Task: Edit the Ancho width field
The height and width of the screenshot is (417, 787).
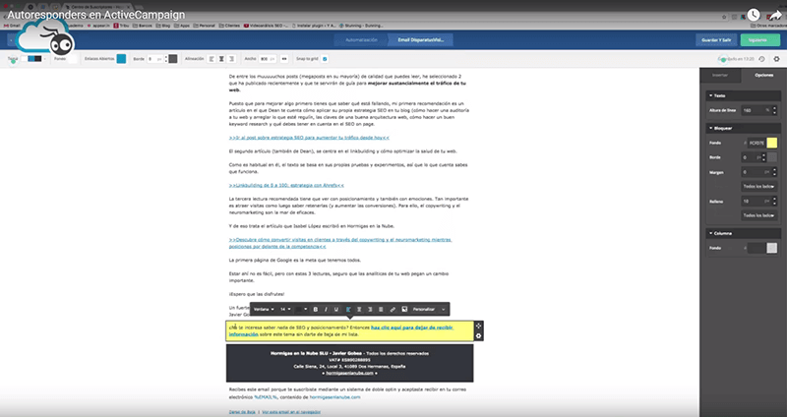Action: click(268, 59)
